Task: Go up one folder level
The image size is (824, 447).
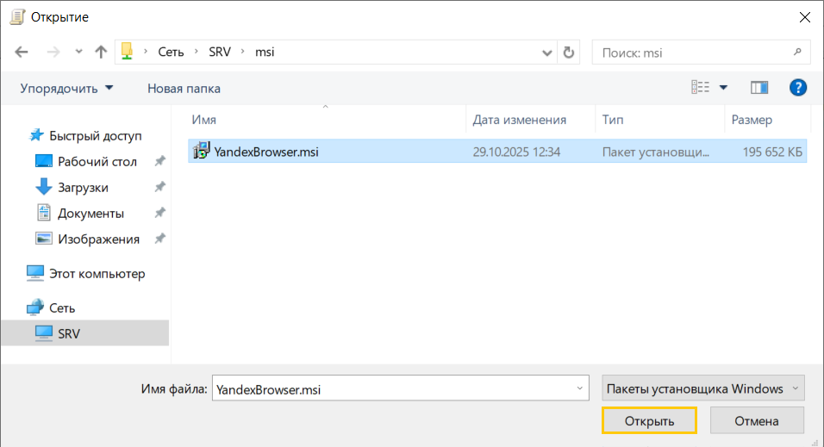Action: tap(101, 52)
